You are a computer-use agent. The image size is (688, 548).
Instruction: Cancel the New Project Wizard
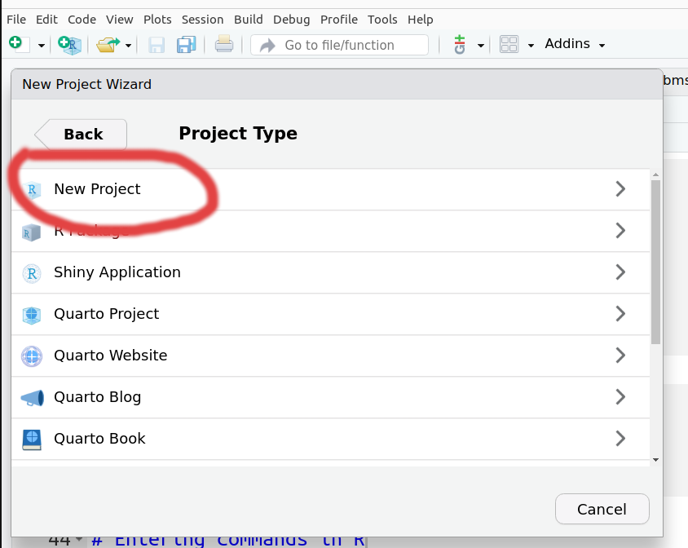(x=602, y=509)
